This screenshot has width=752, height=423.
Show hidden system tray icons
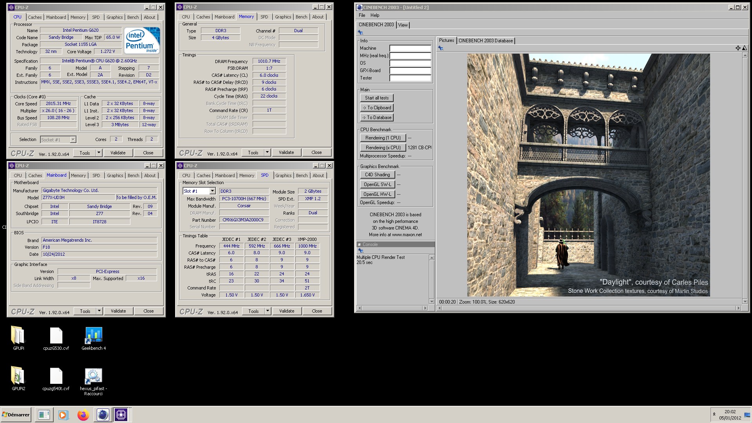point(714,414)
